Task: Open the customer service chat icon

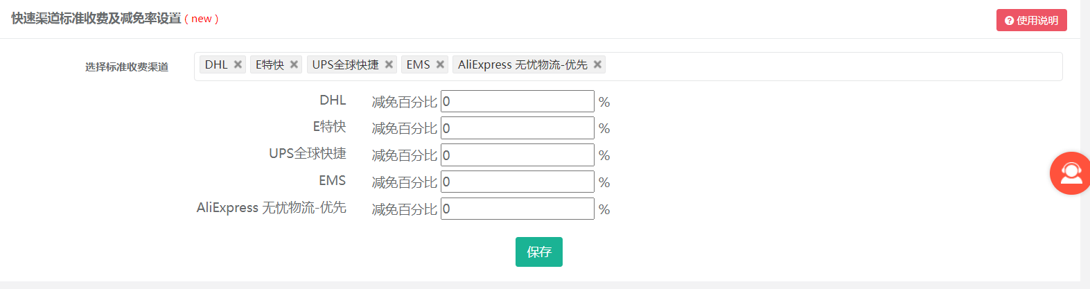Action: 1071,173
